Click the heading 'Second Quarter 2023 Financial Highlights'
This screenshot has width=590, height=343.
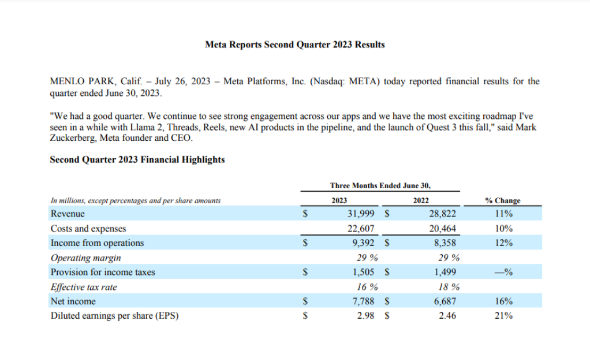[x=137, y=159]
